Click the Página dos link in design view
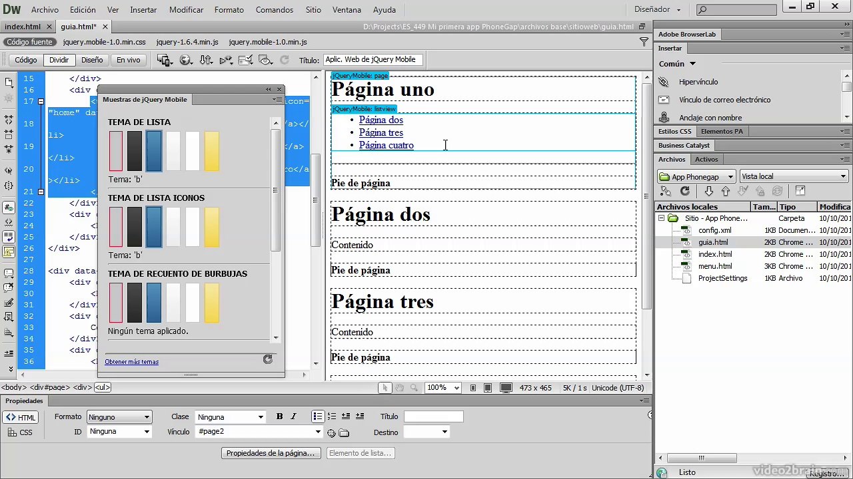853x479 pixels. [381, 120]
